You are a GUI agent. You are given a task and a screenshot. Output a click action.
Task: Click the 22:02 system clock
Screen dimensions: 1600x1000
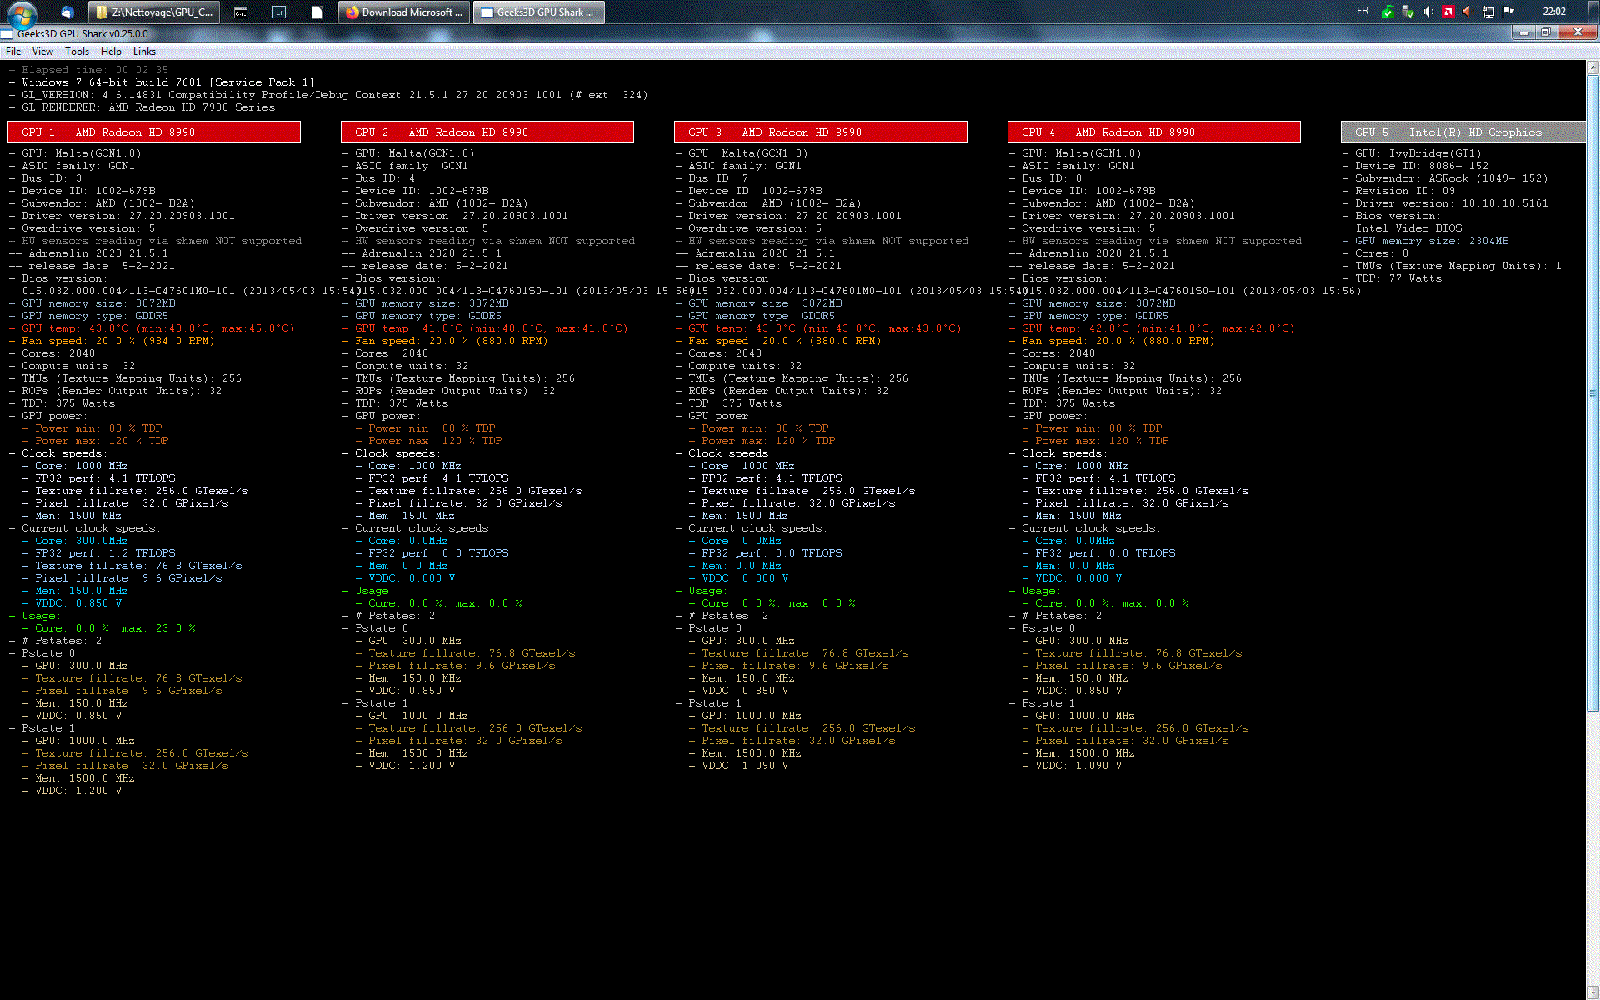tap(1554, 12)
